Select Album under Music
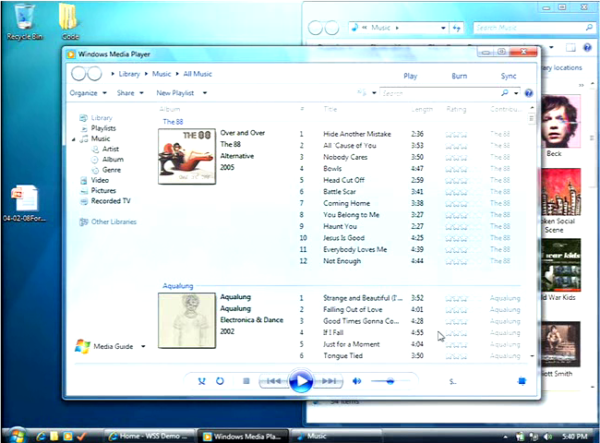 [113, 159]
